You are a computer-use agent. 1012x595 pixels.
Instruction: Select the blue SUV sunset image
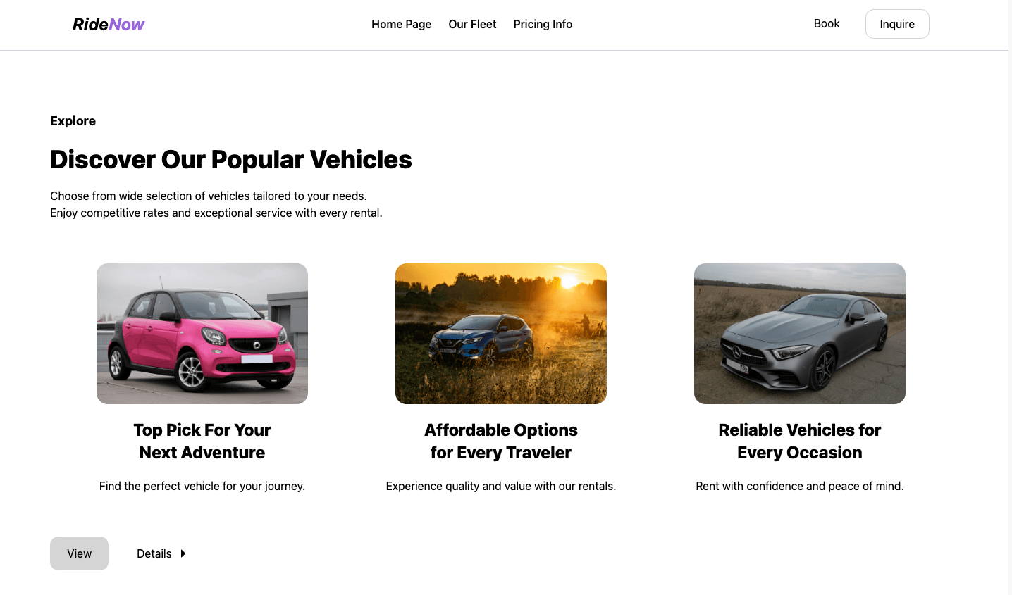(x=501, y=334)
